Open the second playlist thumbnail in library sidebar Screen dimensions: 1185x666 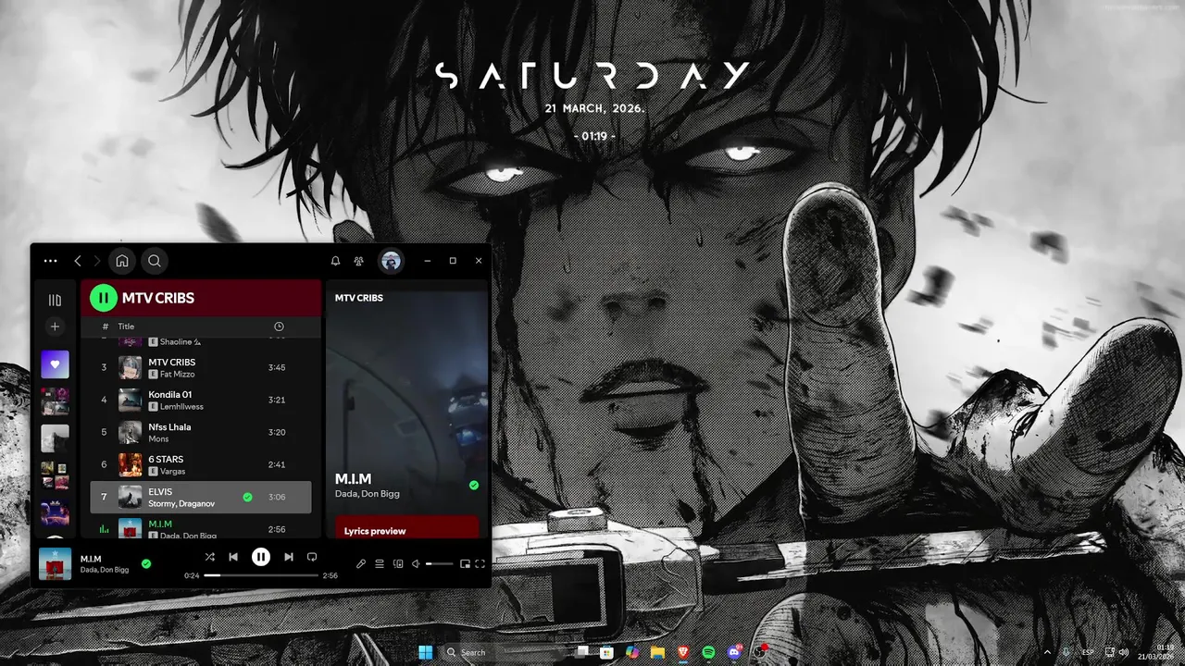(55, 401)
